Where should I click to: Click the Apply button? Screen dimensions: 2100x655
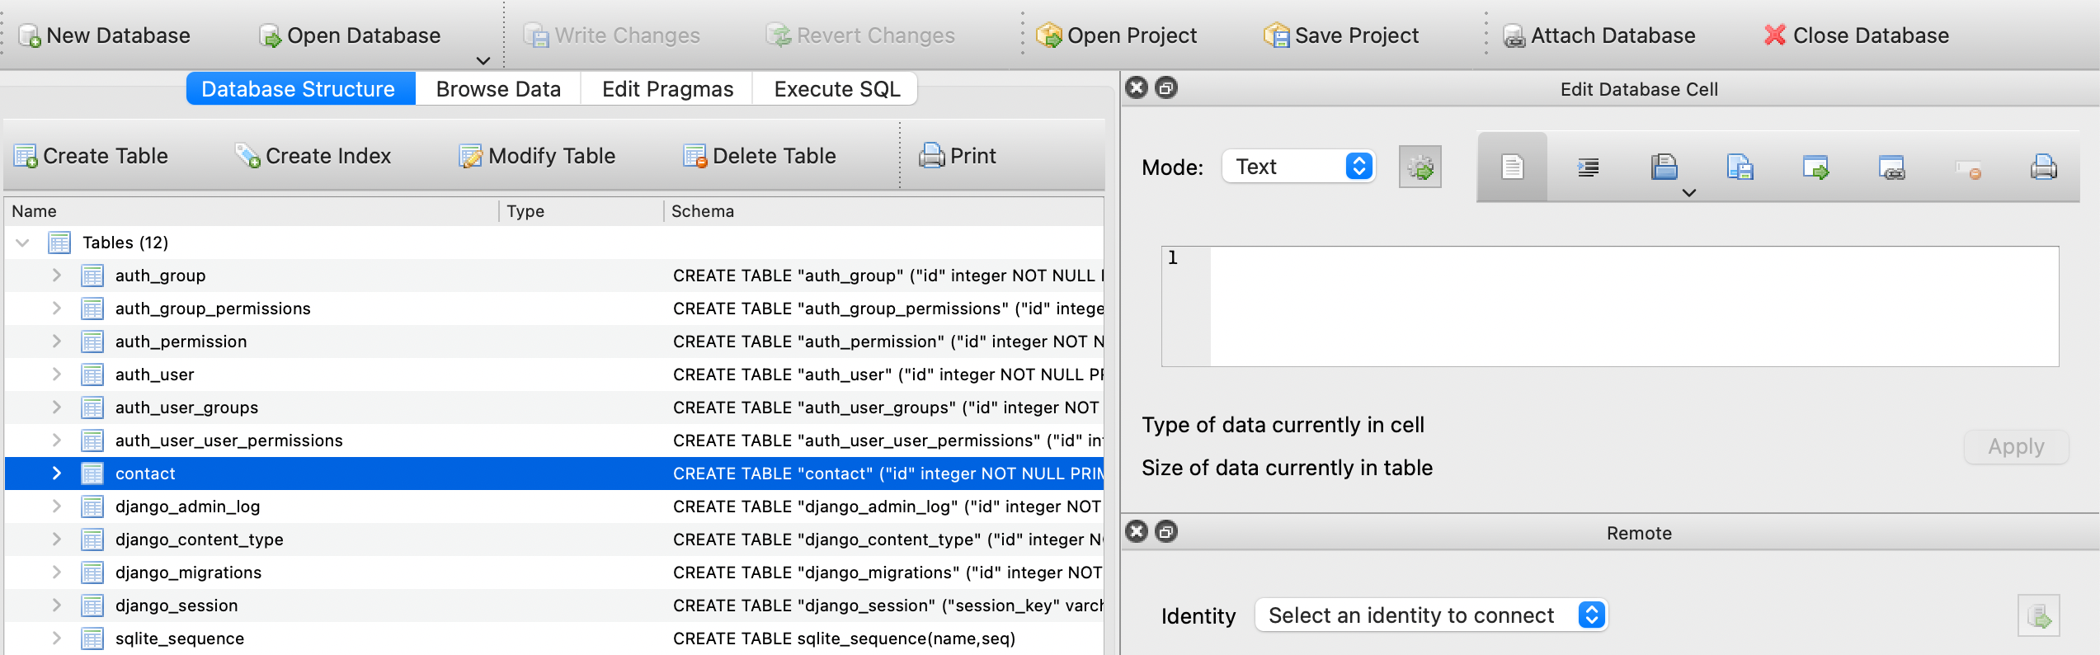(2016, 446)
